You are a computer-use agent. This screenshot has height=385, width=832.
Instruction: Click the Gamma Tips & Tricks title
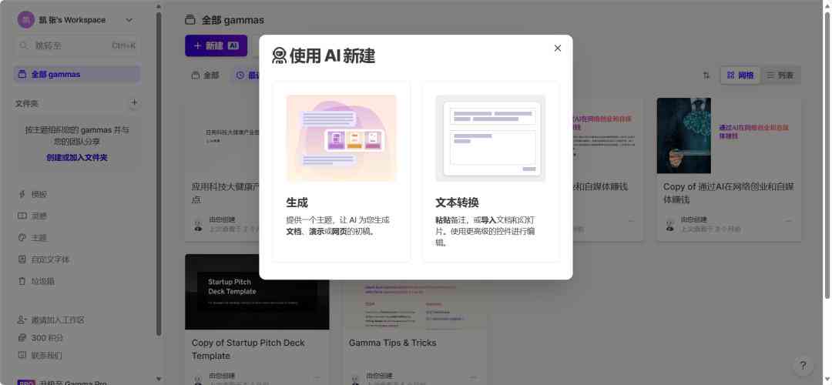tap(393, 343)
